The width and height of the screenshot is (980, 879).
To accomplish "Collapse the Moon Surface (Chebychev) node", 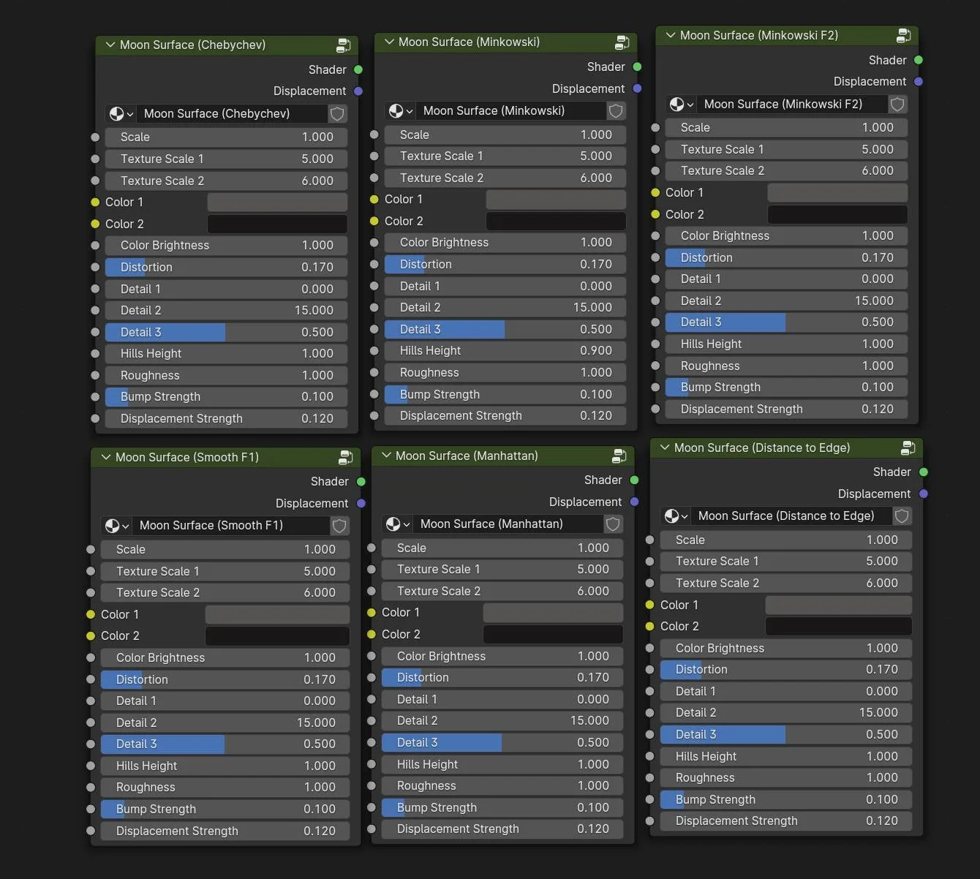I will coord(110,45).
